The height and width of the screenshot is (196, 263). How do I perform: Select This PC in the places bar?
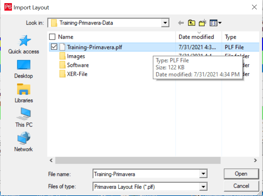(x=24, y=117)
